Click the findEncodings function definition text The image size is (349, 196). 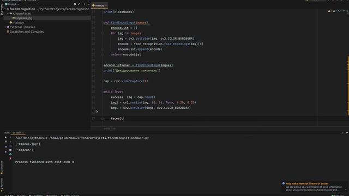point(127,23)
